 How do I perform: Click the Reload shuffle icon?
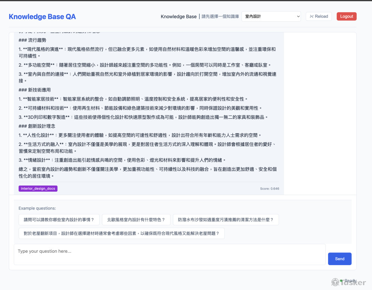pos(311,16)
